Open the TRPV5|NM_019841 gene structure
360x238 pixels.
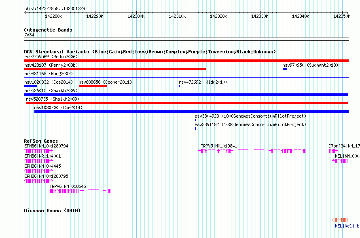click(252, 151)
